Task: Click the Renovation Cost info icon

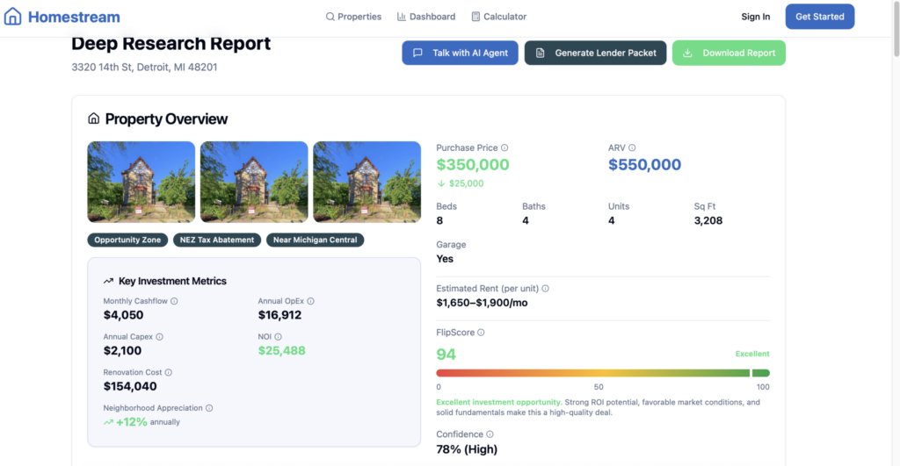Action: [168, 373]
